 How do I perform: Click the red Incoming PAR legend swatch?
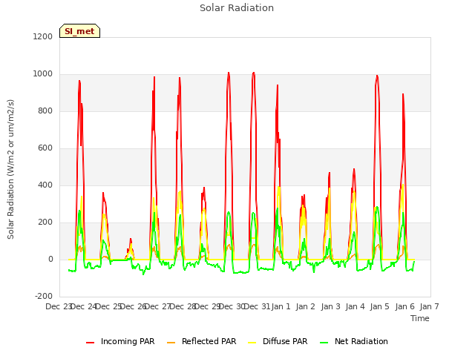coord(90,343)
